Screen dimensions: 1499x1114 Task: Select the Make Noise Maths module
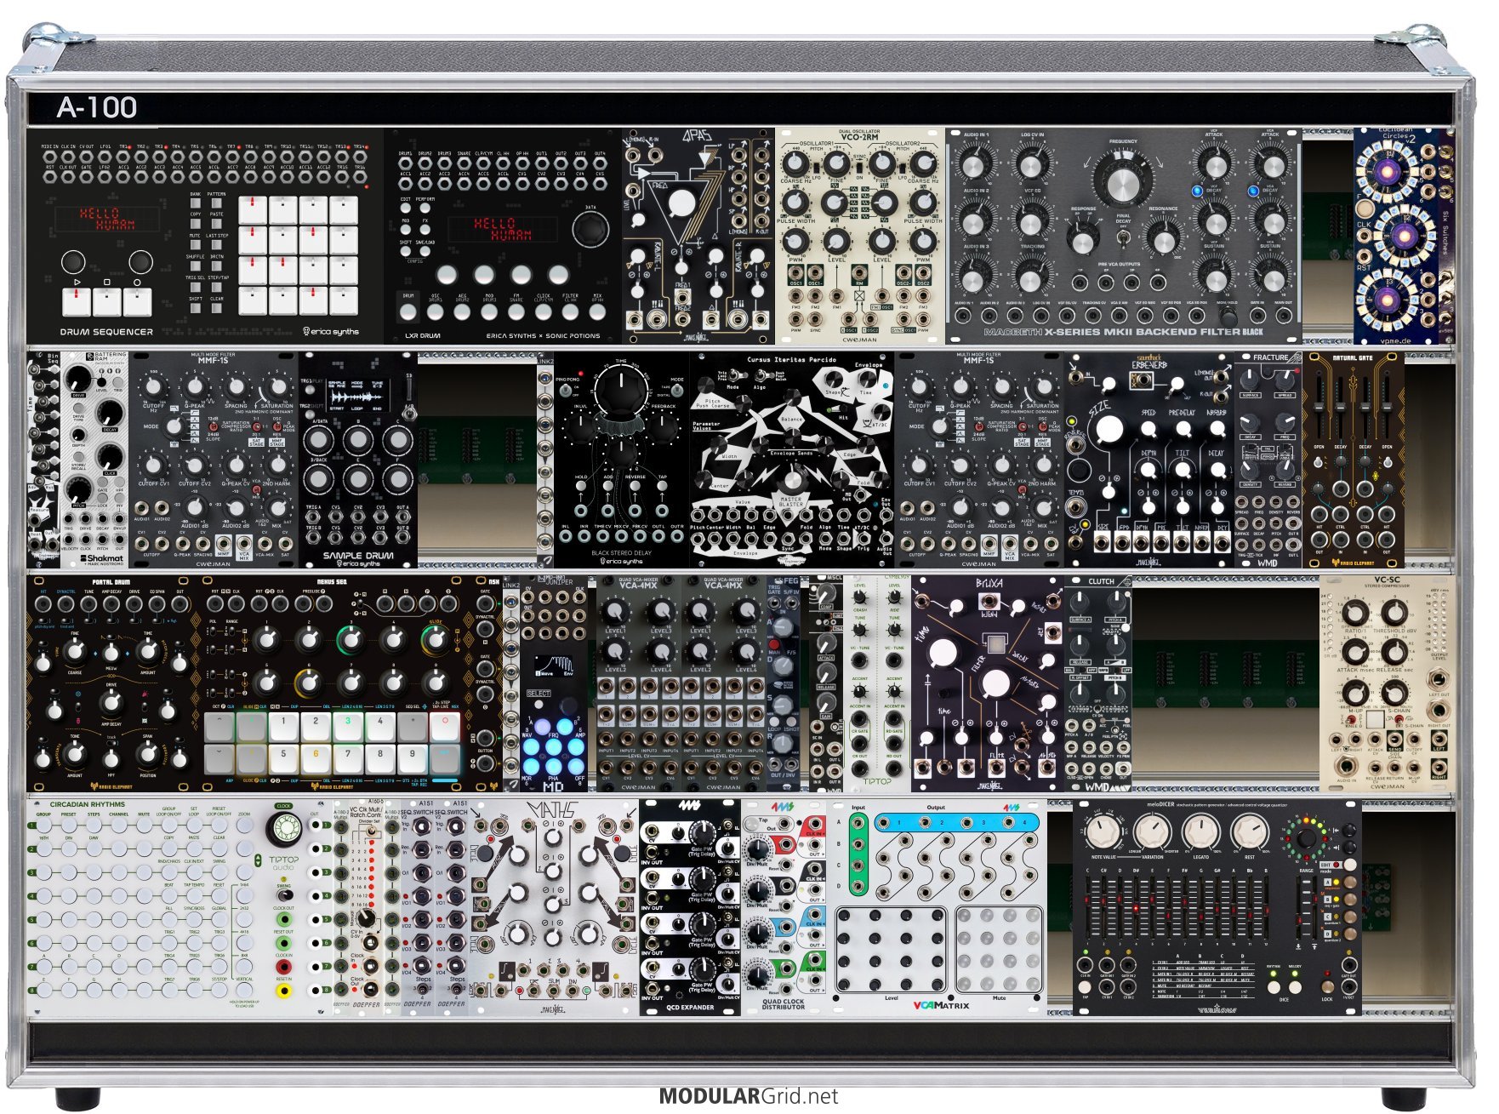point(554,908)
